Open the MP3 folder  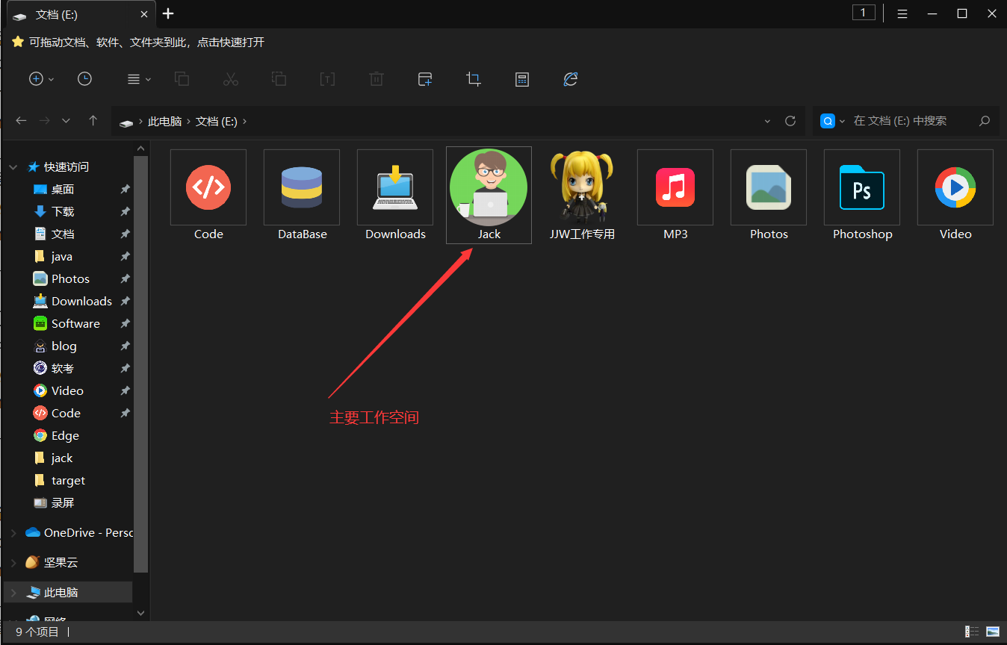pos(675,195)
